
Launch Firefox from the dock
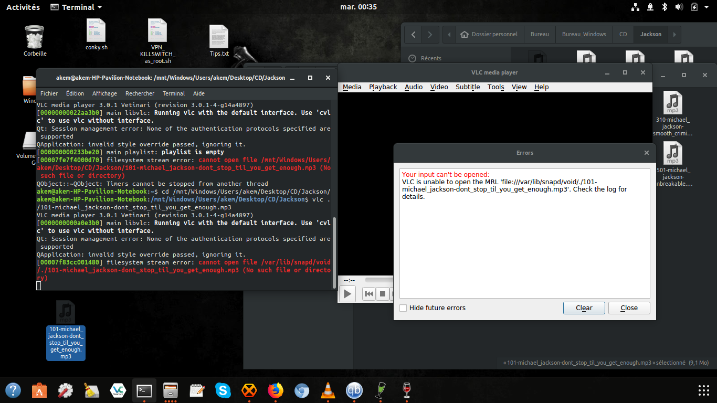275,390
